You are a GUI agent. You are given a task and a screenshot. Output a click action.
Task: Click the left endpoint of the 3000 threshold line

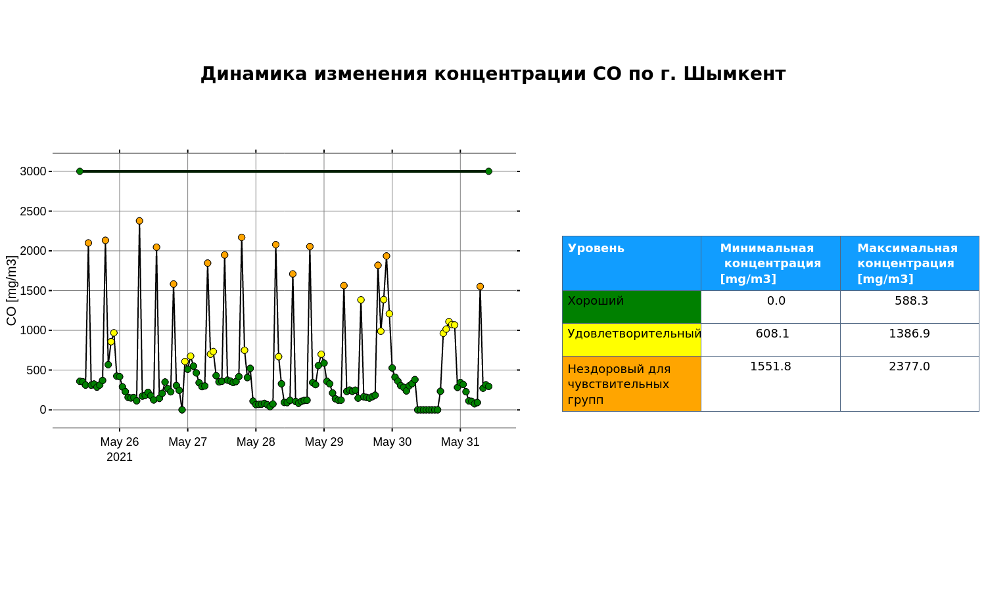coord(80,171)
